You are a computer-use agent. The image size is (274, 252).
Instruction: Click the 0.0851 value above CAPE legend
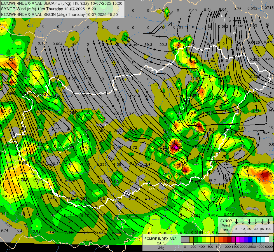coord(197,232)
